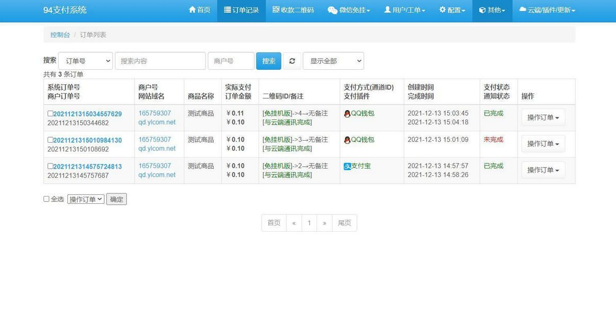616x317 pixels.
Task: Click the home icon in 首页 menu
Action: click(192, 9)
